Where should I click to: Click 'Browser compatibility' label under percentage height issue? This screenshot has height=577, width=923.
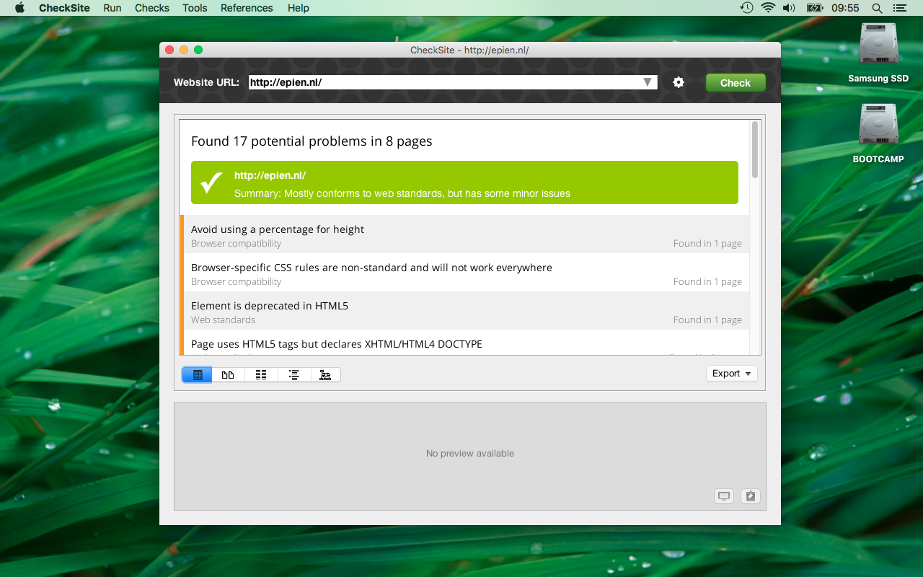236,244
